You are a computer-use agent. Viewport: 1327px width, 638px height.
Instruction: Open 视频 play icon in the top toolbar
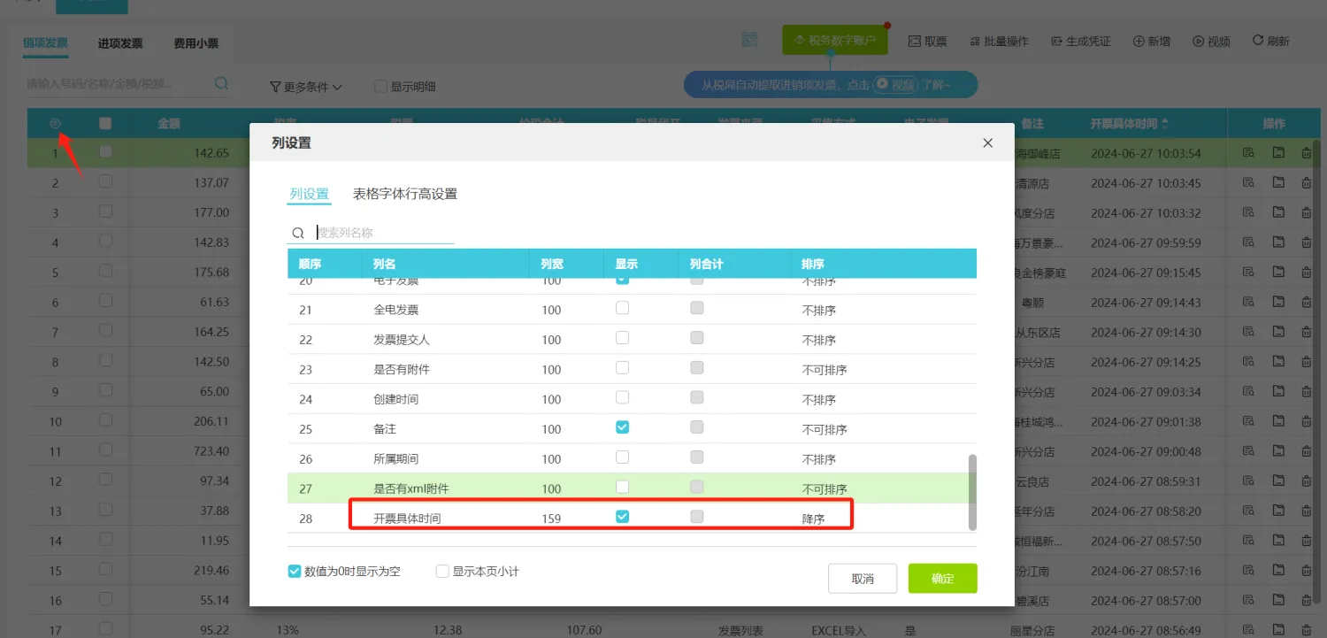pos(1199,42)
